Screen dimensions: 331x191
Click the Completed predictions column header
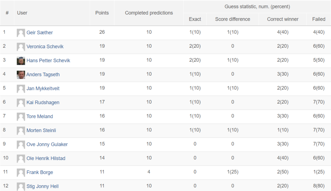pos(149,13)
